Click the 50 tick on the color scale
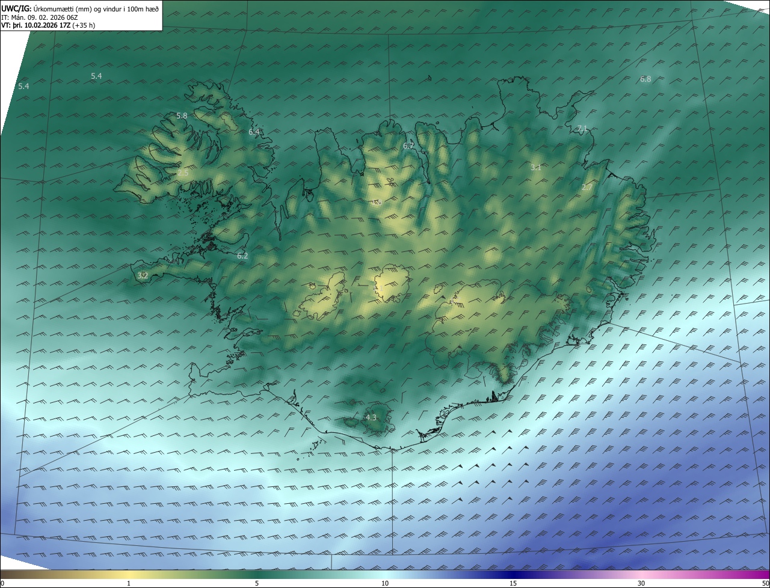 coord(765,583)
